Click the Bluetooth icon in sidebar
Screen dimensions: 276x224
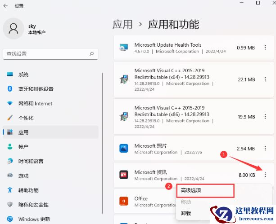10,88
